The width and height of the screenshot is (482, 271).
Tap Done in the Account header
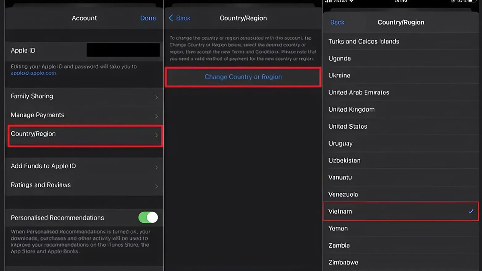point(148,18)
